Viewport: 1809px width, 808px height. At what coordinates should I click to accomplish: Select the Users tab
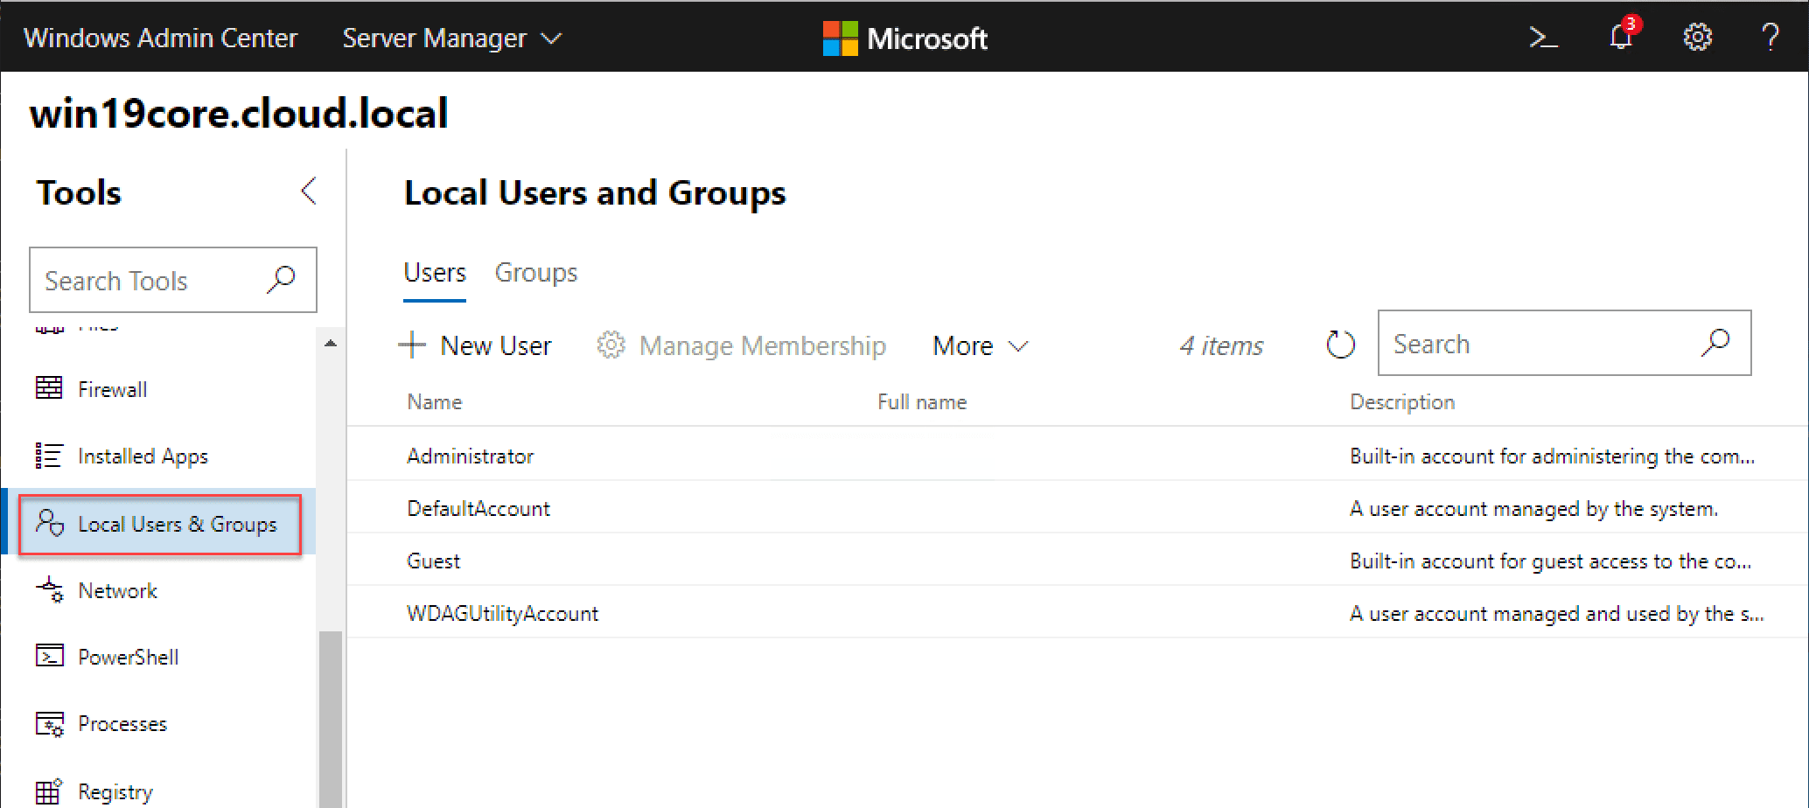pos(435,273)
